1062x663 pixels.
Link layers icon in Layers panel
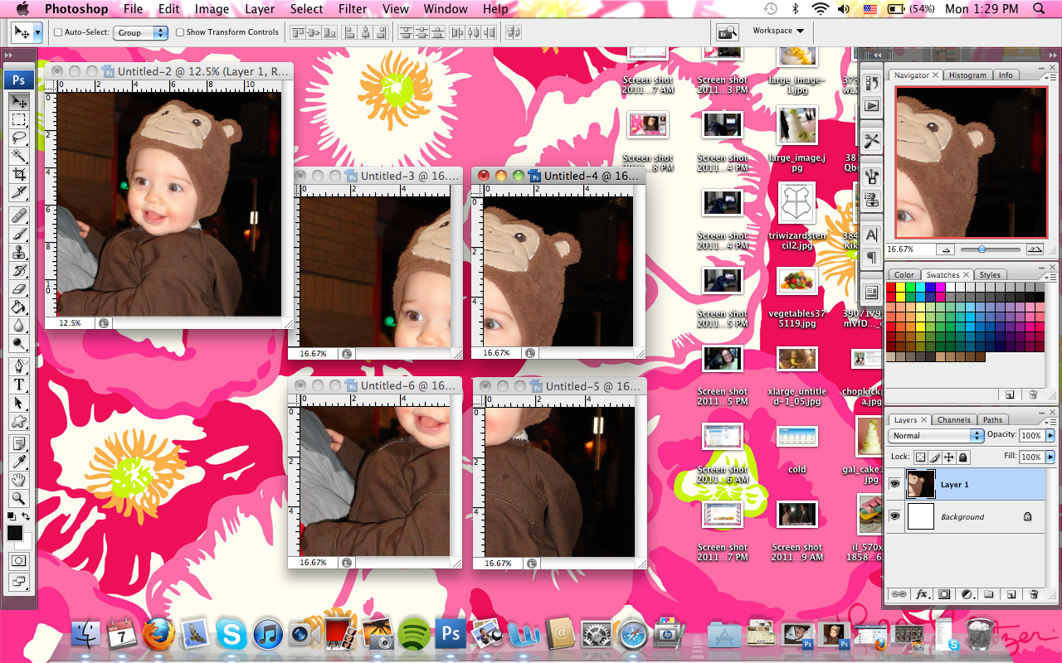898,593
